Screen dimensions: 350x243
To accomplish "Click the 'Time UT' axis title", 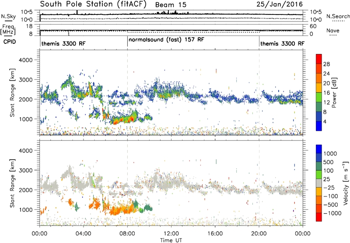I will point(171,240).
